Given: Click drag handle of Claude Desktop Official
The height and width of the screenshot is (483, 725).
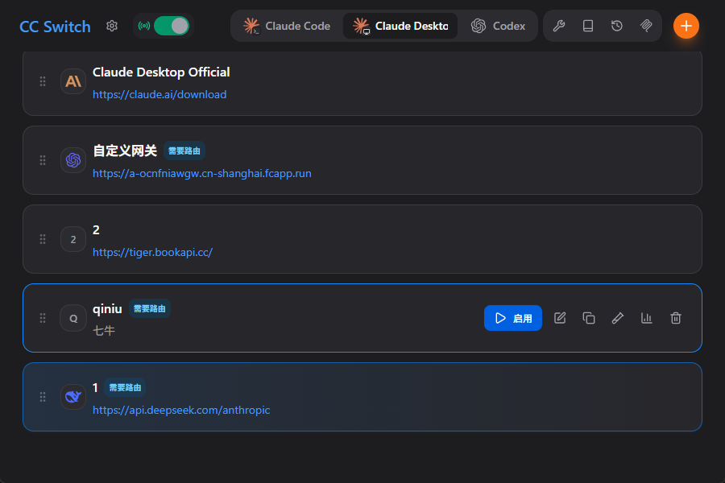Looking at the screenshot, I should (x=43, y=81).
